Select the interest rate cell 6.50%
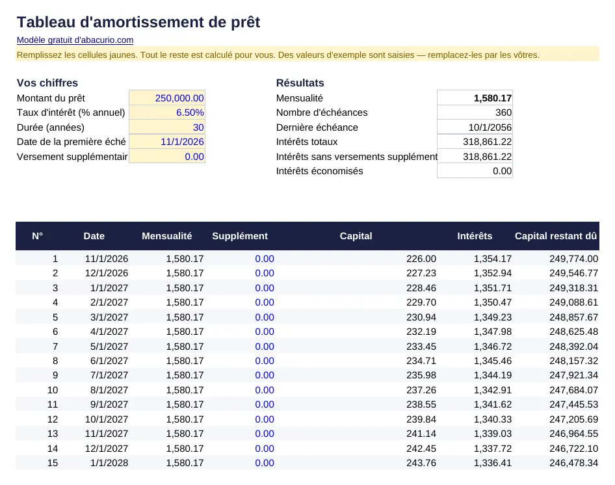Image resolution: width=615 pixels, height=485 pixels. pyautogui.click(x=167, y=112)
